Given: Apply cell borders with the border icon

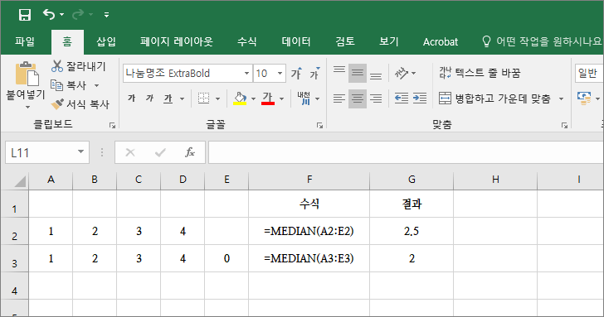Looking at the screenshot, I should [203, 98].
